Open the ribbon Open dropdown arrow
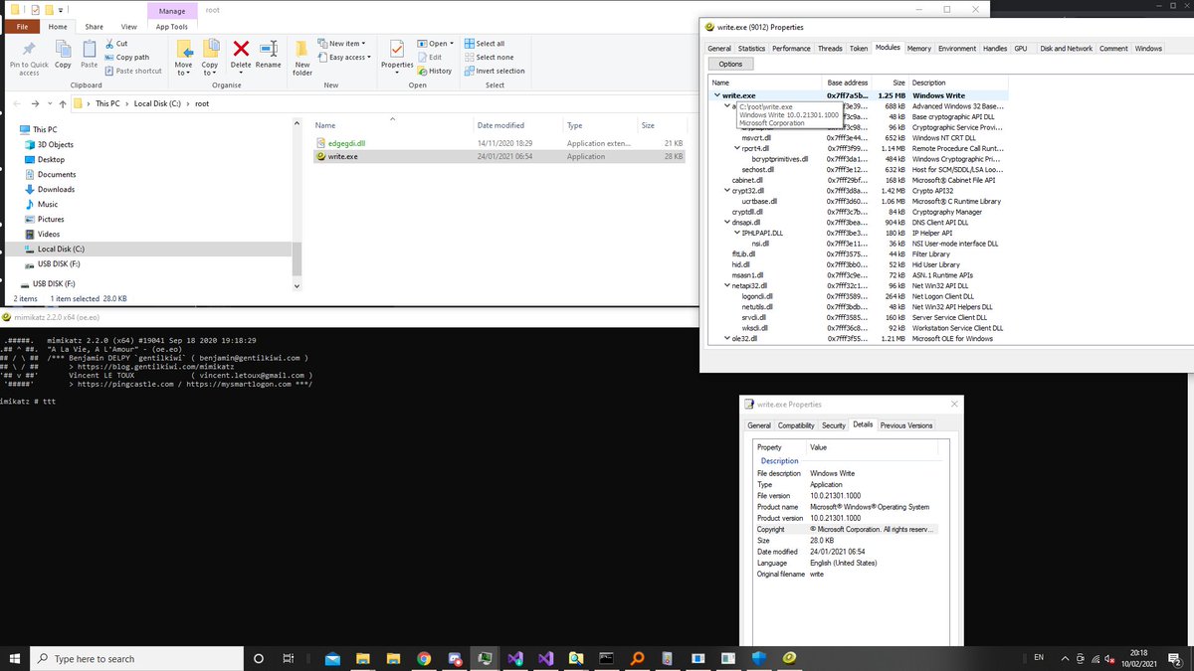This screenshot has height=671, width=1194. tap(452, 44)
